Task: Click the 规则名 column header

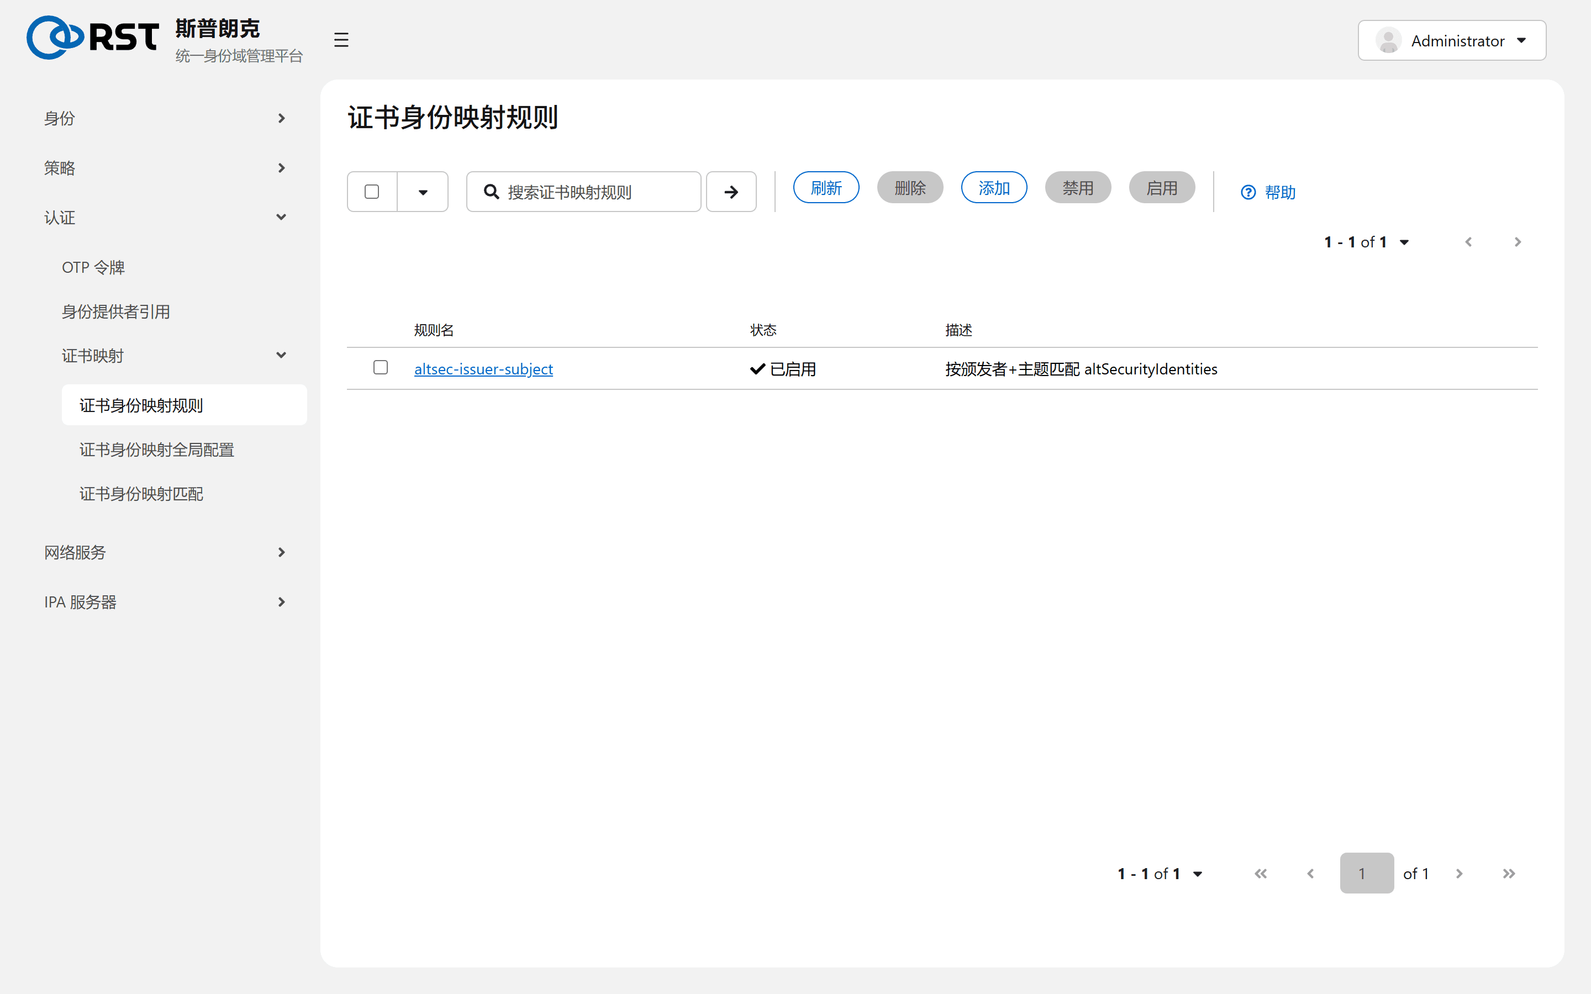Action: (x=434, y=330)
